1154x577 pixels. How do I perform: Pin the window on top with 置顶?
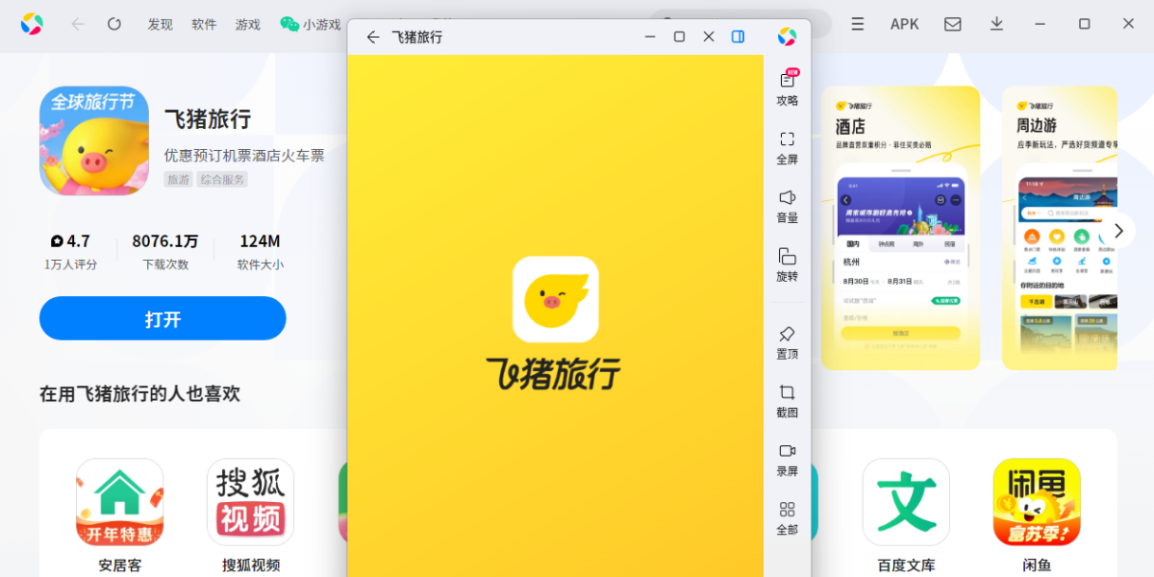tap(787, 335)
